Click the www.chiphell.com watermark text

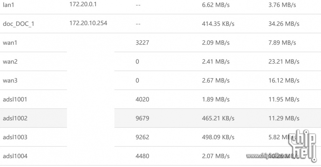pos(268,156)
